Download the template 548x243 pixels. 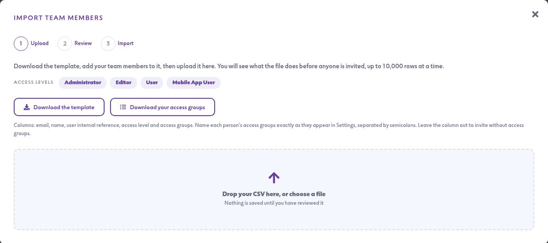59,107
